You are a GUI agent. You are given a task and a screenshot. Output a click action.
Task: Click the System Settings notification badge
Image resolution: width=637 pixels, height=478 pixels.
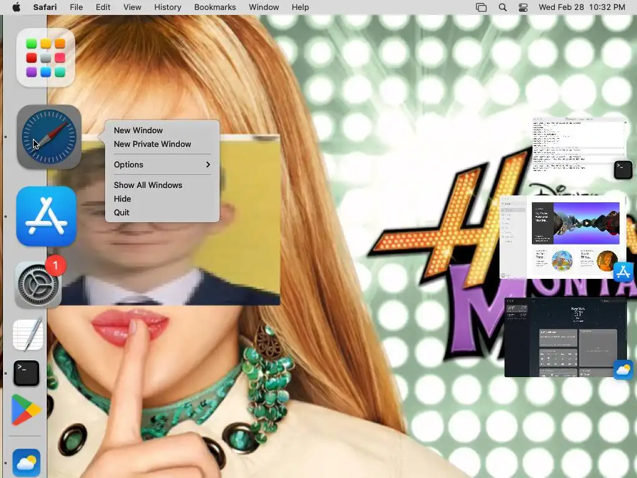point(55,266)
